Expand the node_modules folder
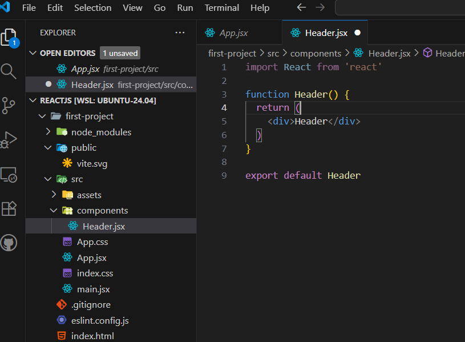Viewport: 465px width, 342px height. pyautogui.click(x=48, y=132)
